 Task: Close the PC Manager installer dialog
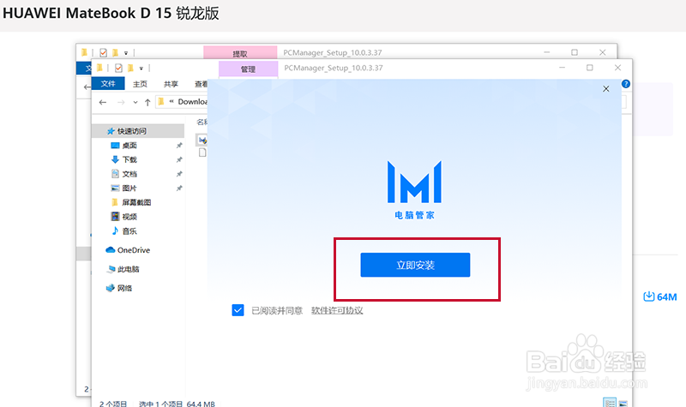(x=606, y=89)
